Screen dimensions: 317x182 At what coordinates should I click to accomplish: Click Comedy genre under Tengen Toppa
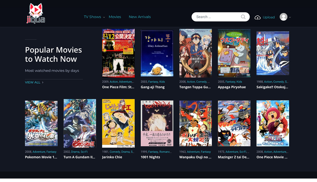(x=201, y=82)
